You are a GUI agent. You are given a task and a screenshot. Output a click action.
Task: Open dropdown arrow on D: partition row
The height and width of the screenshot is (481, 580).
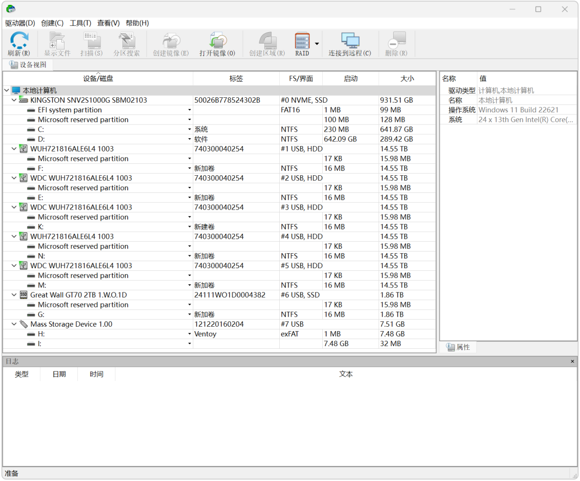[190, 139]
